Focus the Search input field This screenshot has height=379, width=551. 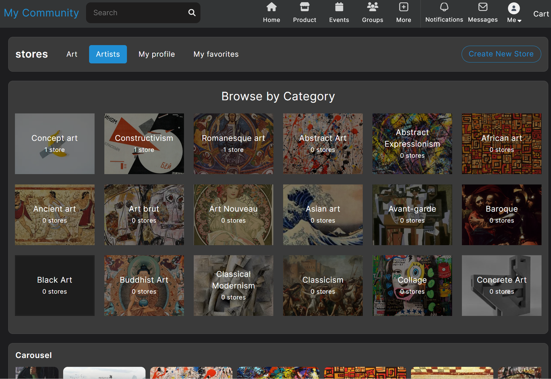click(x=138, y=13)
